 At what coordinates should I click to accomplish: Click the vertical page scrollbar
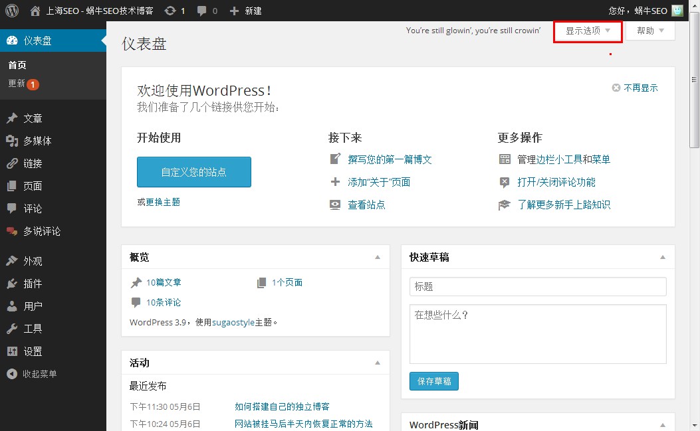pyautogui.click(x=695, y=86)
